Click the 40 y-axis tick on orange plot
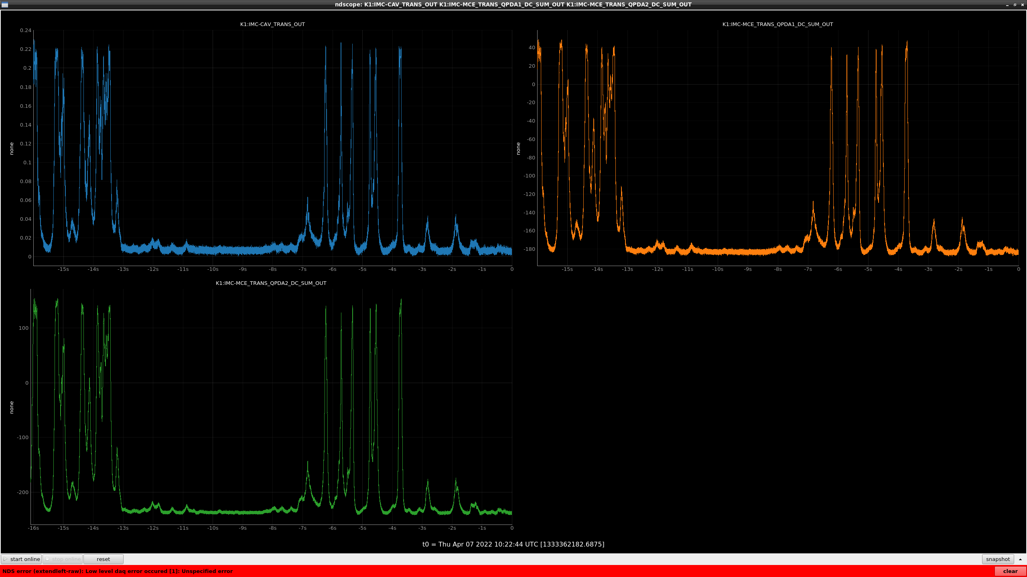Image resolution: width=1027 pixels, height=577 pixels. [532, 47]
